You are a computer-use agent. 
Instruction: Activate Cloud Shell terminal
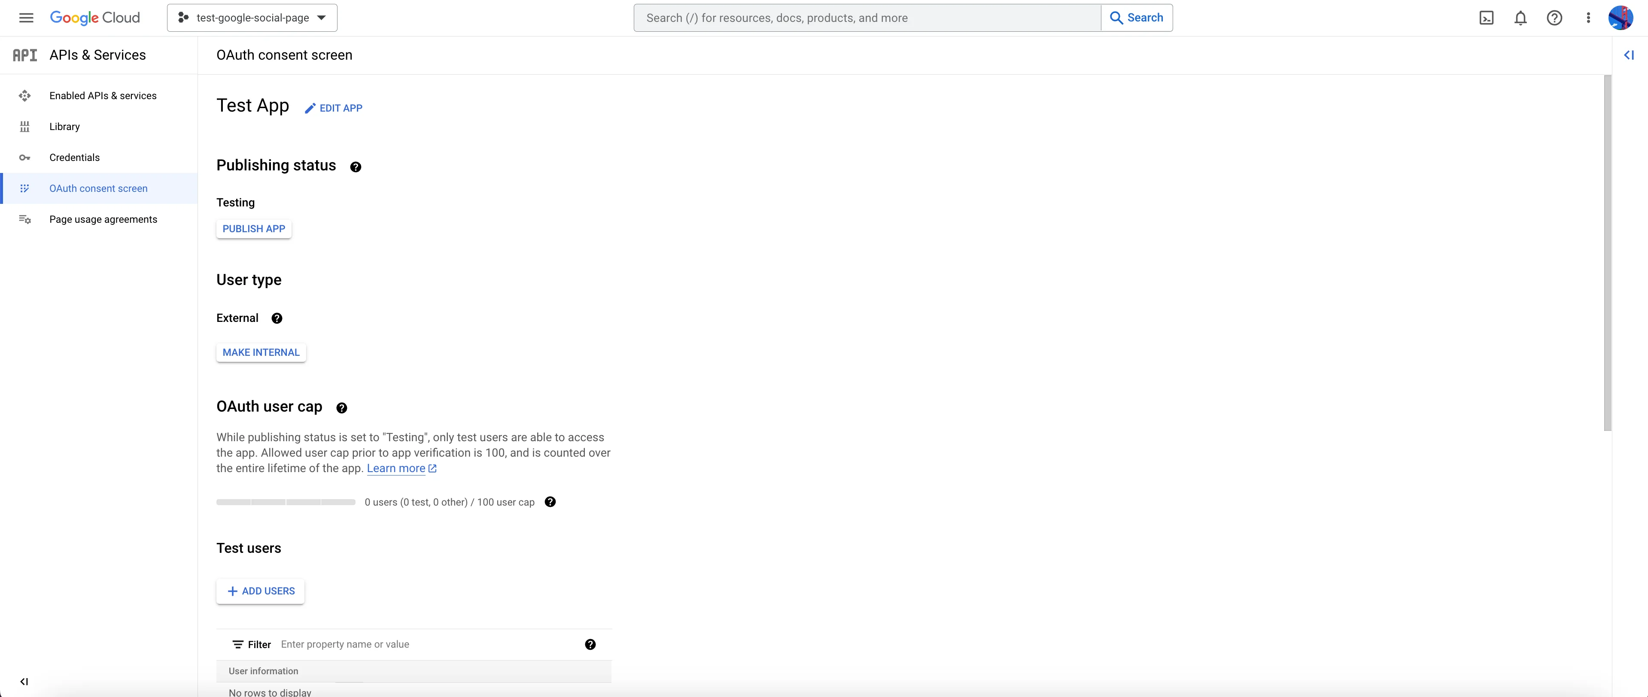pos(1487,17)
